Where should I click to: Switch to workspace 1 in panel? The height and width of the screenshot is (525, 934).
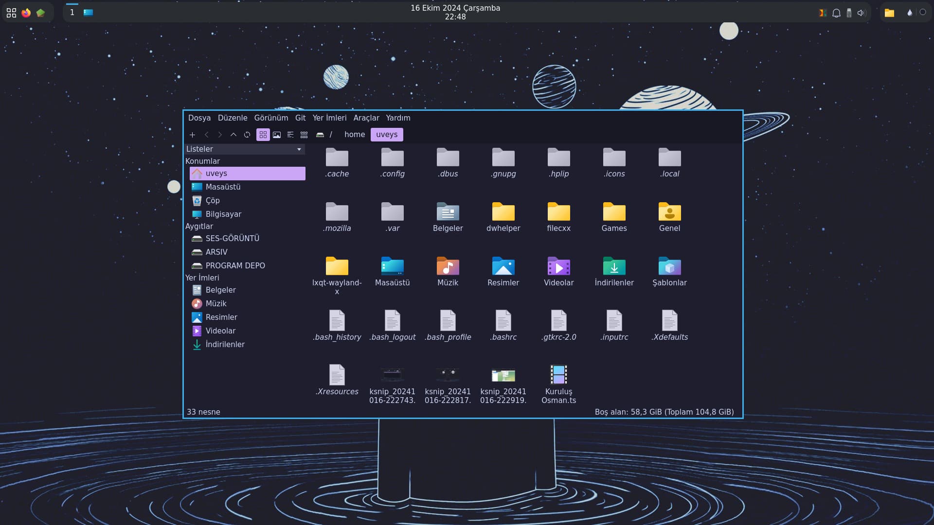72,13
